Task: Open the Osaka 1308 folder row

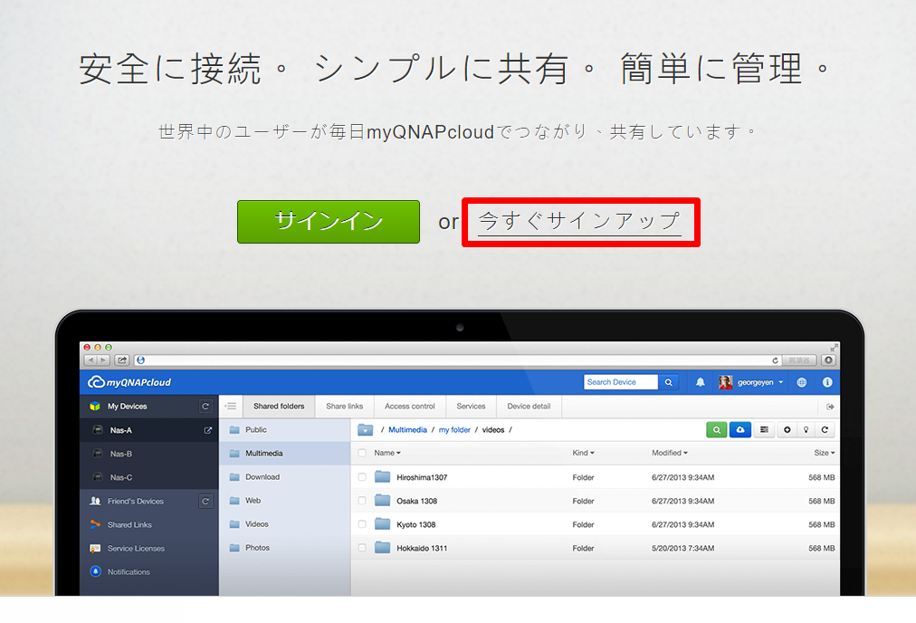Action: 596,501
